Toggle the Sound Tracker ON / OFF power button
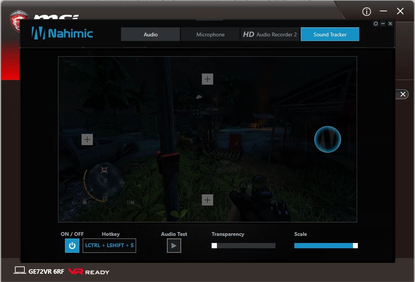The height and width of the screenshot is (282, 415). point(72,246)
